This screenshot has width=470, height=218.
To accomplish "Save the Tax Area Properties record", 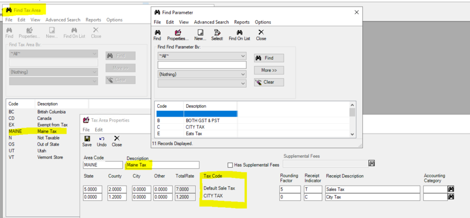I will click(x=87, y=141).
